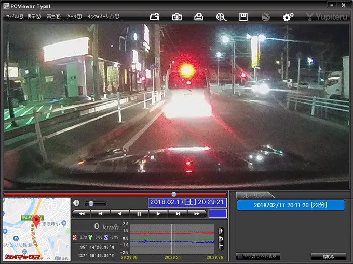Click the open folder icon in toolbar

point(155,17)
